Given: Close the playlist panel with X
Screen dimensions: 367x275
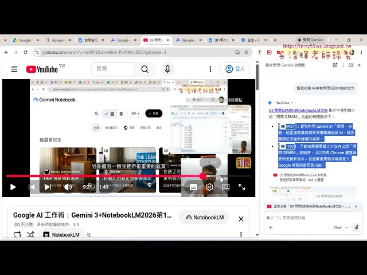Looking at the screenshot, I should (241, 219).
